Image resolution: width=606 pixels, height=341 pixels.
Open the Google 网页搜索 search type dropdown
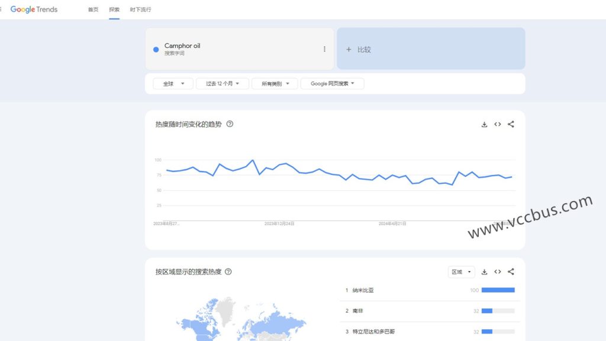point(332,84)
